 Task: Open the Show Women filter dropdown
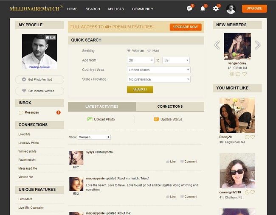94,137
